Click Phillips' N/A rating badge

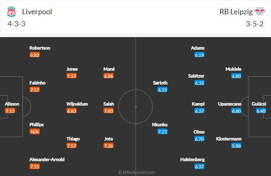tap(34, 131)
